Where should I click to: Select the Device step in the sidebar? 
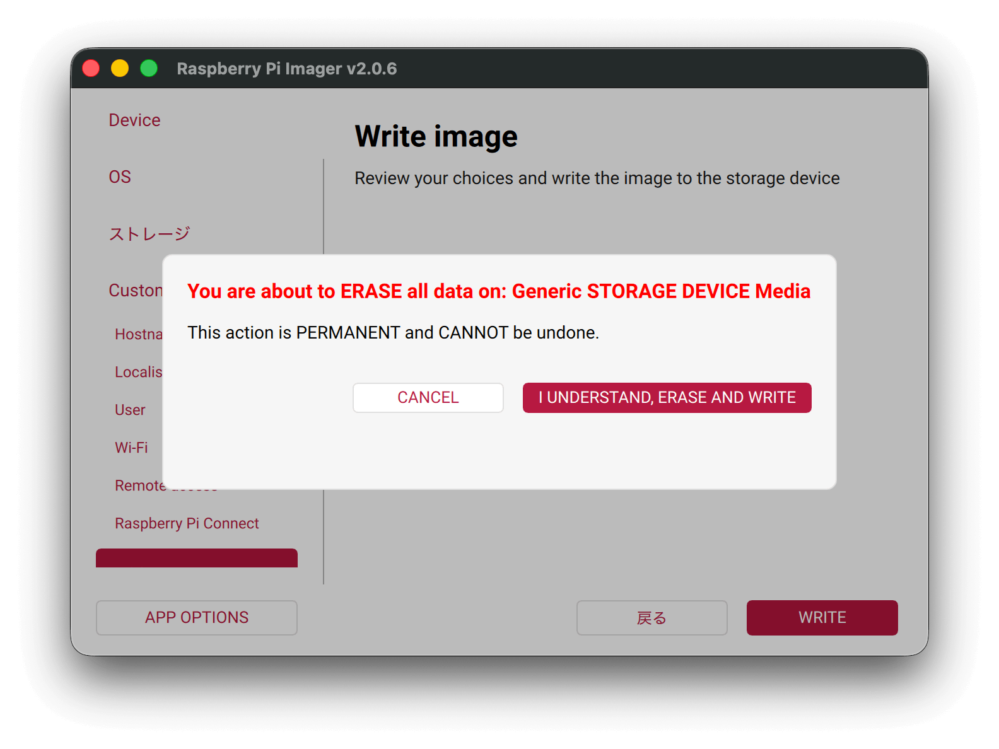pyautogui.click(x=134, y=120)
